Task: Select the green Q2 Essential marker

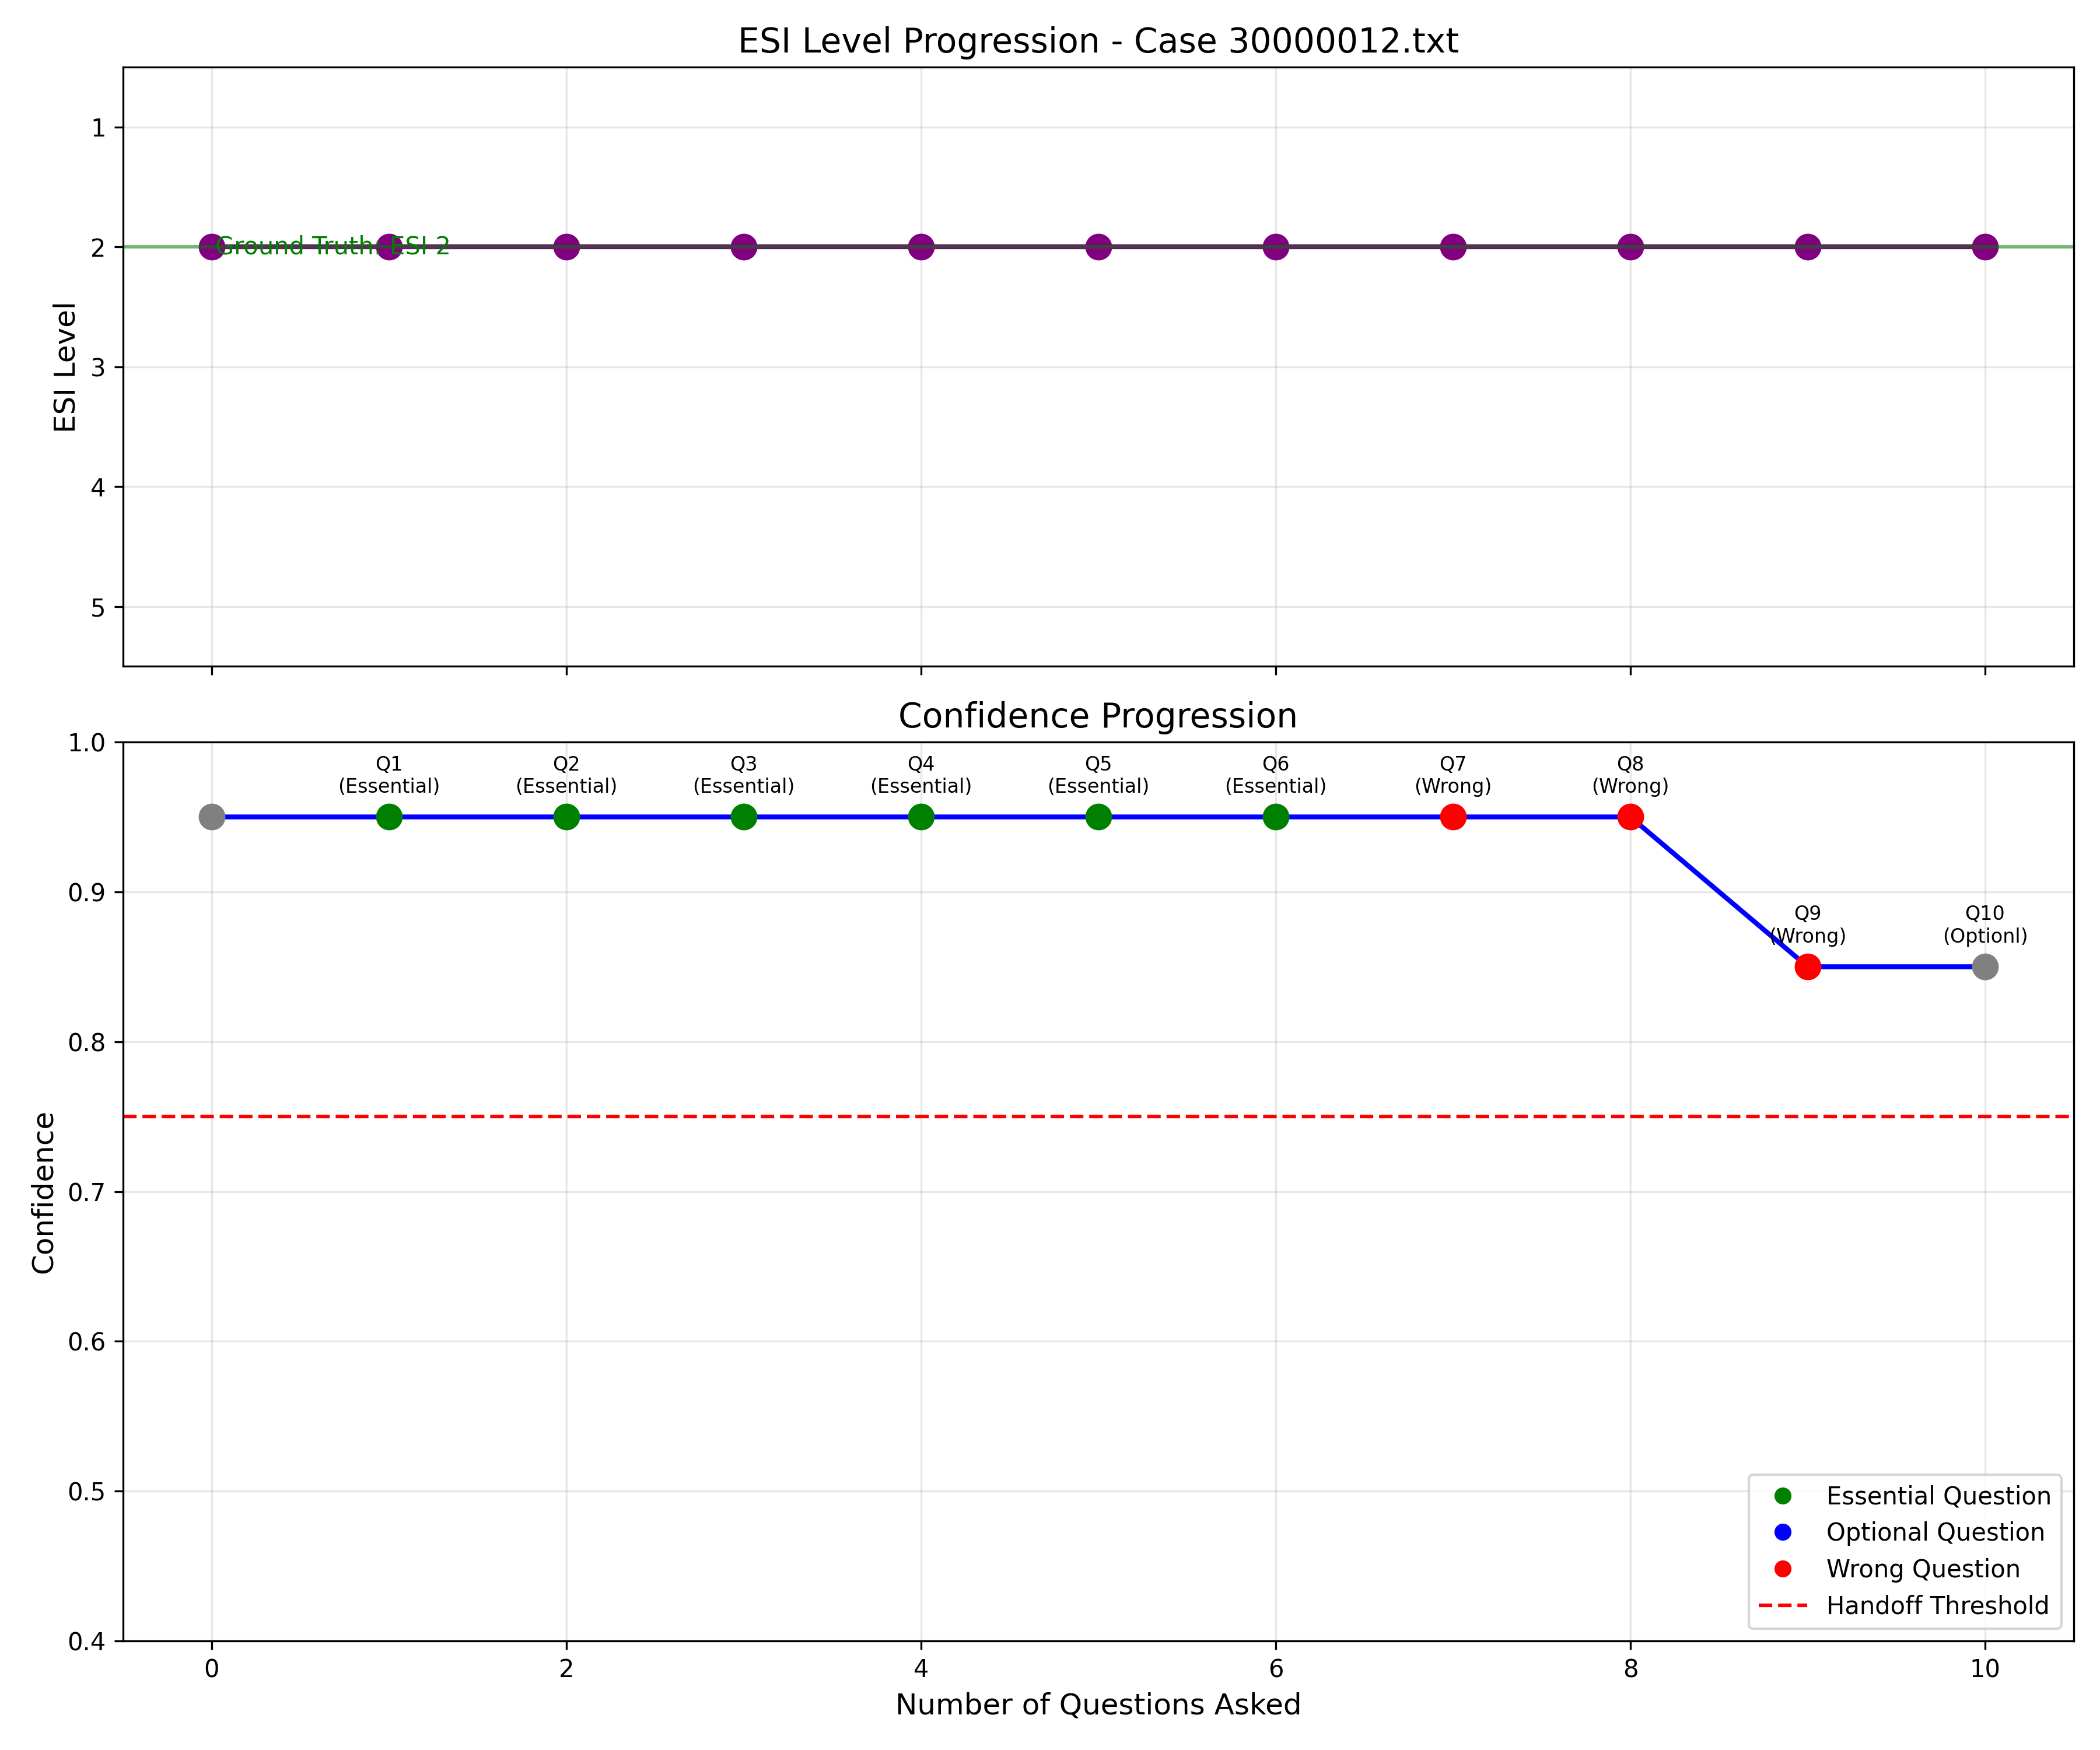Action: click(x=566, y=817)
